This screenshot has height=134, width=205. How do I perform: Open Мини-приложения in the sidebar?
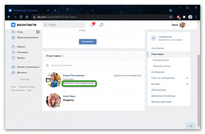27,38
